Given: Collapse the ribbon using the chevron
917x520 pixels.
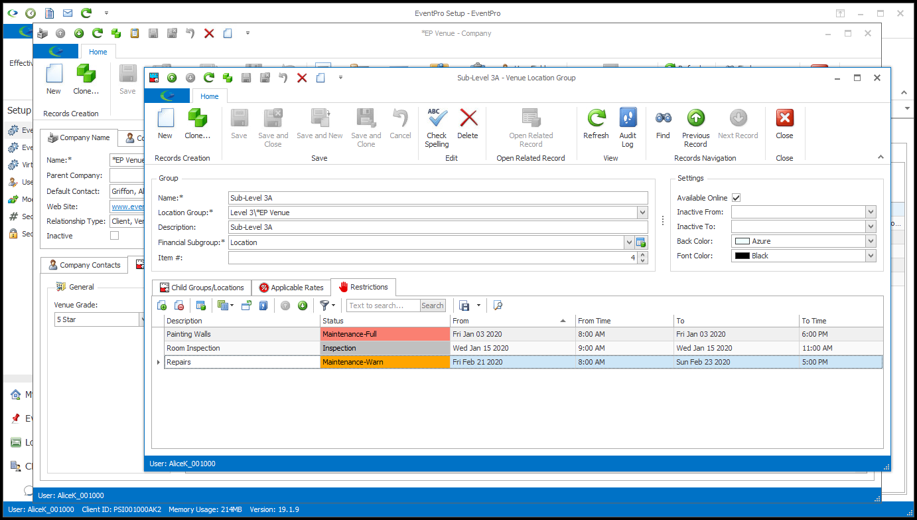Looking at the screenshot, I should coord(881,157).
